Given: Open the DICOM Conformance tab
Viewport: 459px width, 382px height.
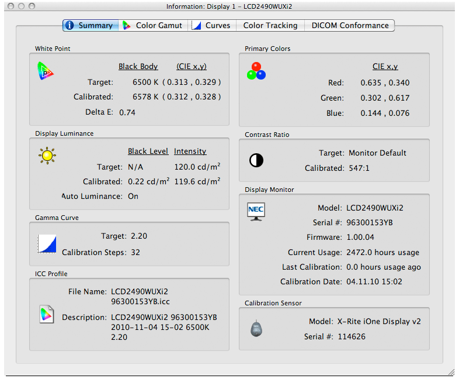Looking at the screenshot, I should coord(349,26).
